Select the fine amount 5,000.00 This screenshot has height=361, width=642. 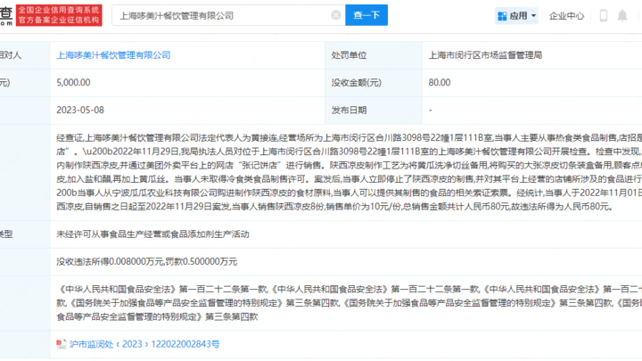pos(73,82)
